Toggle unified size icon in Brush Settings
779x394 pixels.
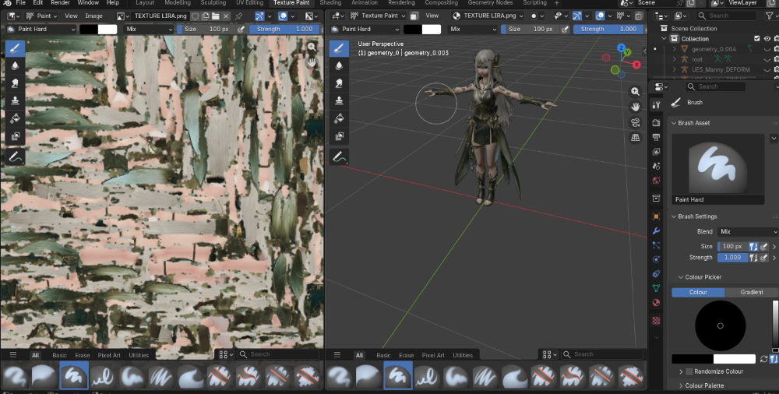(x=753, y=246)
